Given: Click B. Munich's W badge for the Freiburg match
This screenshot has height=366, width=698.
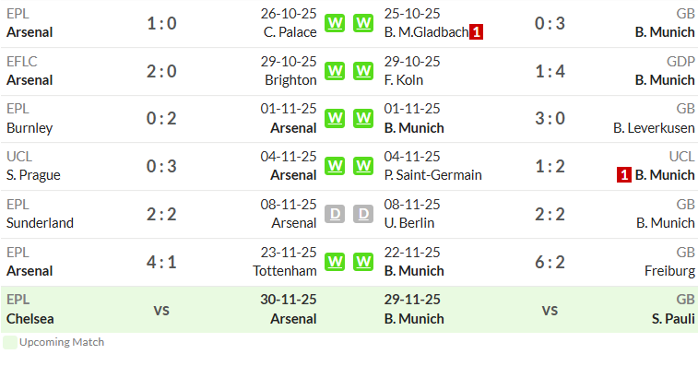Looking at the screenshot, I should pos(363,262).
